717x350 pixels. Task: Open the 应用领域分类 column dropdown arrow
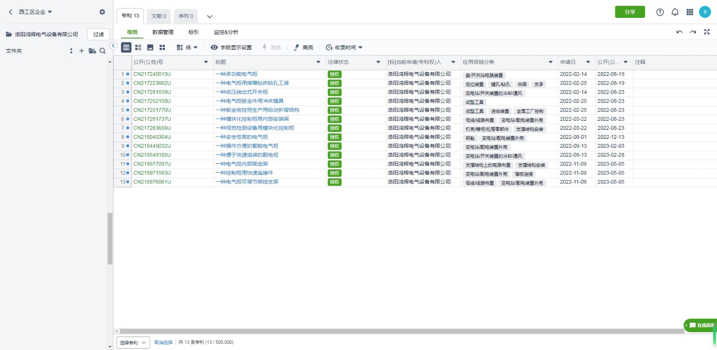point(551,62)
